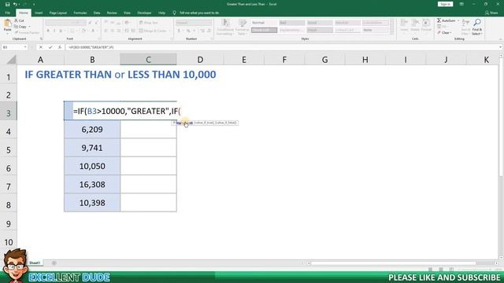The image size is (504, 283).
Task: Apply the Check Cell style
Action: (264, 30)
